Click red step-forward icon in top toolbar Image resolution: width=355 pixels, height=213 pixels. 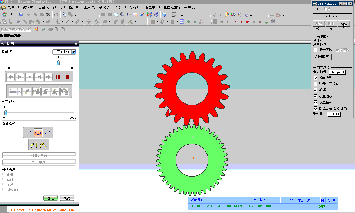point(241,22)
